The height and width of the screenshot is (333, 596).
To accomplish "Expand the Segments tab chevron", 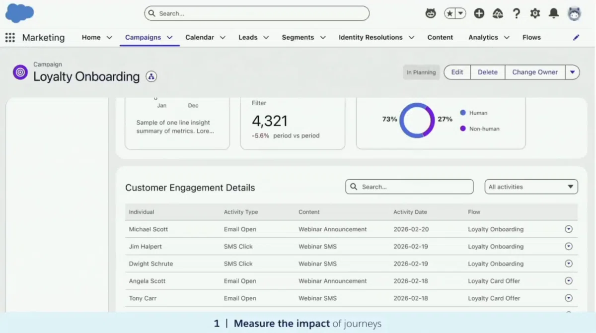I will point(323,37).
